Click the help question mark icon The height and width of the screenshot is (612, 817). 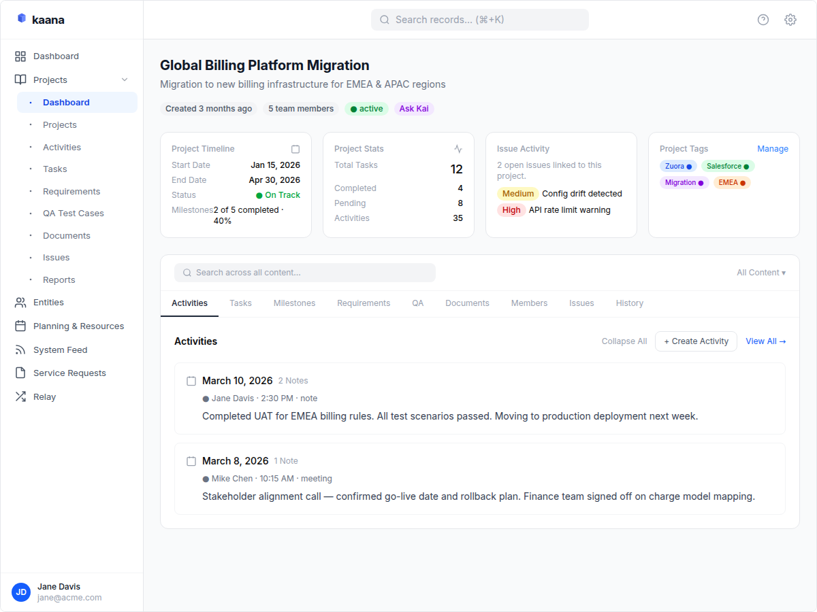763,20
